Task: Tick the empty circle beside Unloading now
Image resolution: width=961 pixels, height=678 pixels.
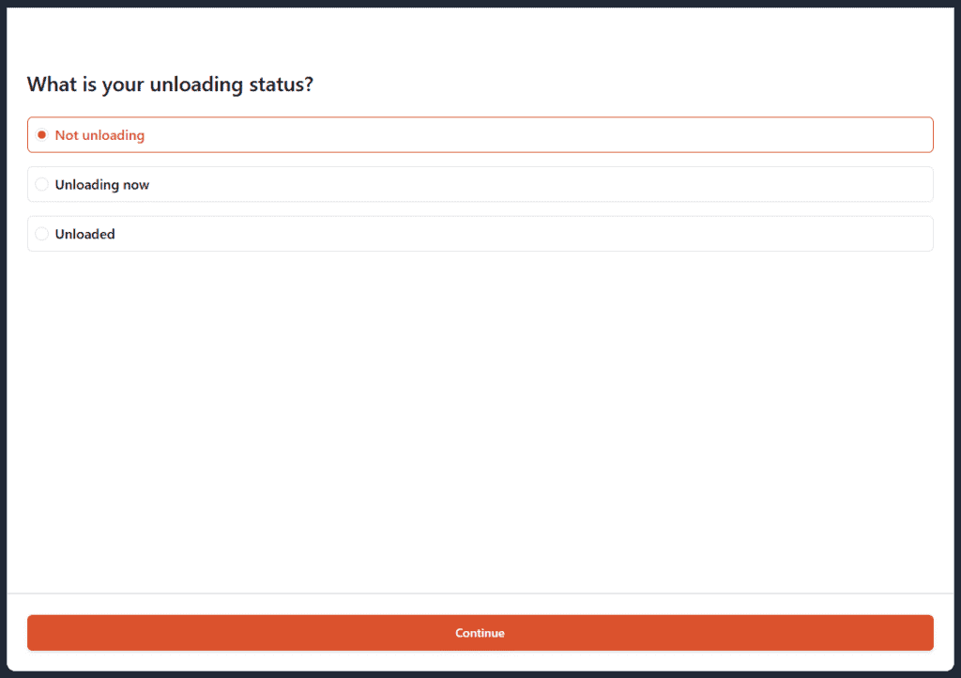Action: point(41,184)
